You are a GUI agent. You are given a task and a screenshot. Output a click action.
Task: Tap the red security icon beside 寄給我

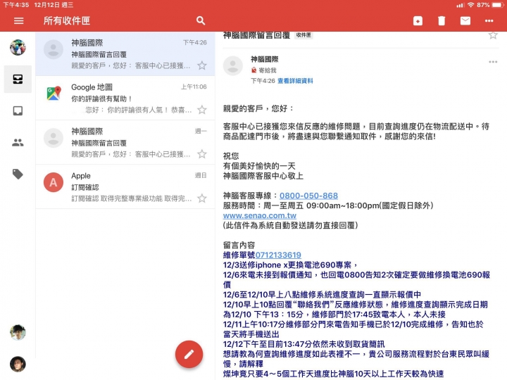(254, 70)
